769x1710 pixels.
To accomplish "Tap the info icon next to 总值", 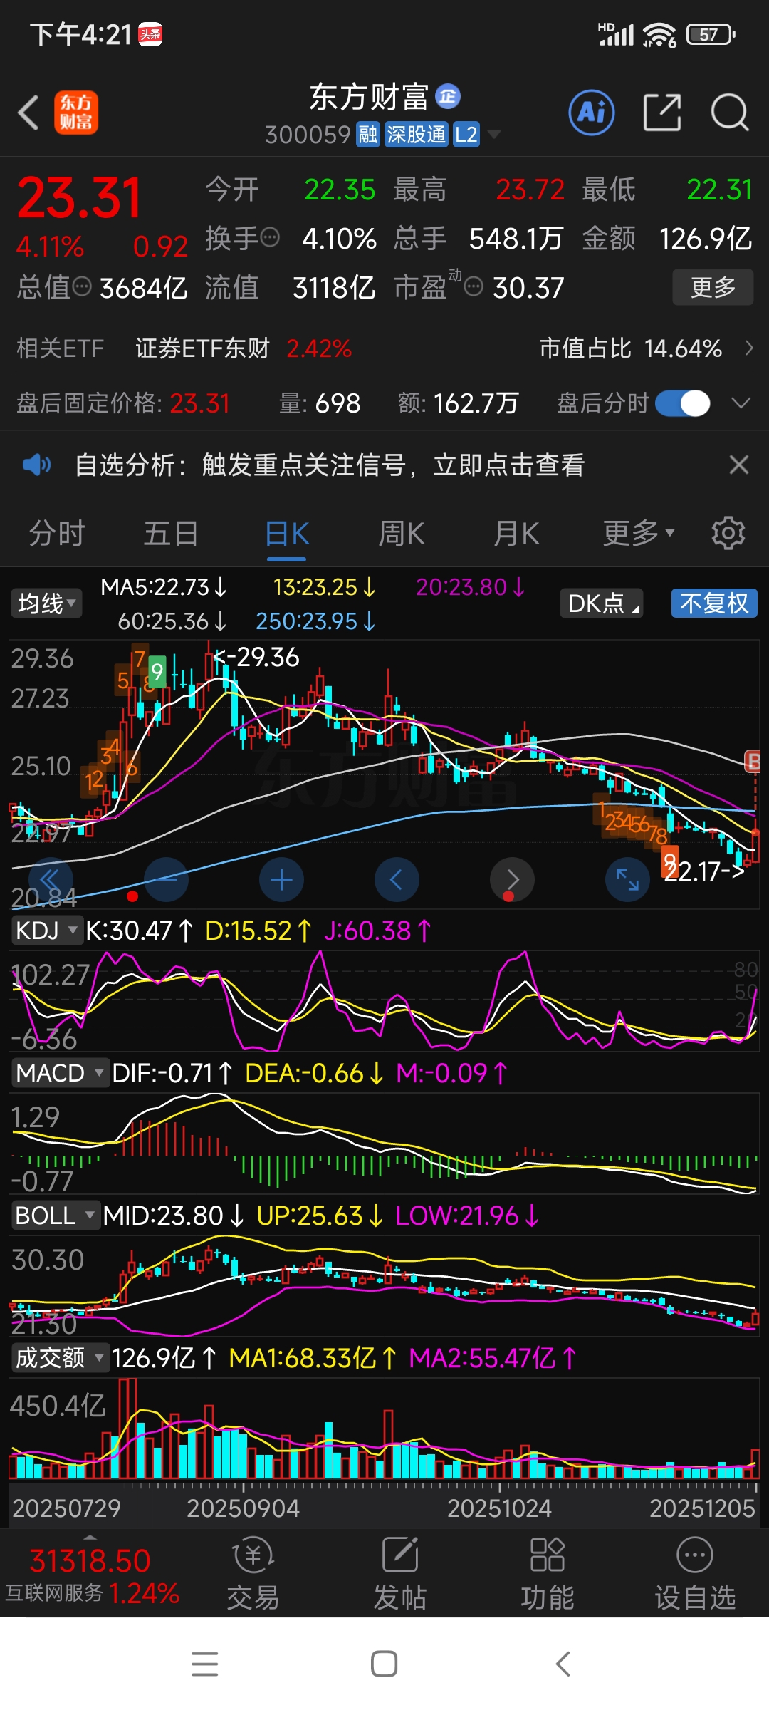I will (x=82, y=287).
